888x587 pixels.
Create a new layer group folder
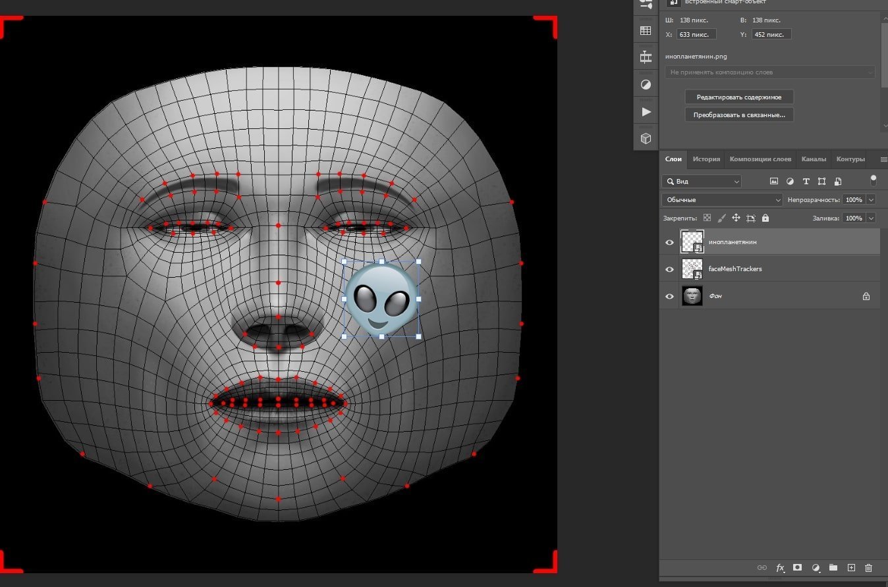click(x=833, y=567)
